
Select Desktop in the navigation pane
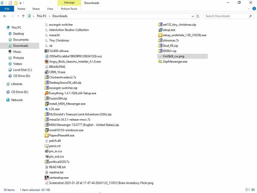[19, 34]
